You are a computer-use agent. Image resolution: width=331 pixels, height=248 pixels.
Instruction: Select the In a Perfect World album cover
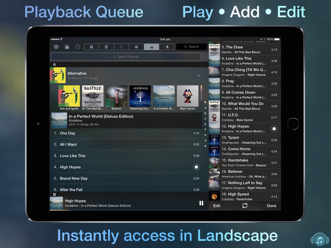pyautogui.click(x=164, y=96)
